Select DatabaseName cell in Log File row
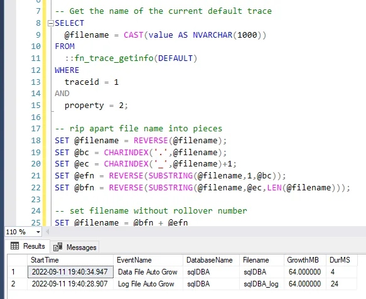The height and width of the screenshot is (299, 366). tap(211, 284)
